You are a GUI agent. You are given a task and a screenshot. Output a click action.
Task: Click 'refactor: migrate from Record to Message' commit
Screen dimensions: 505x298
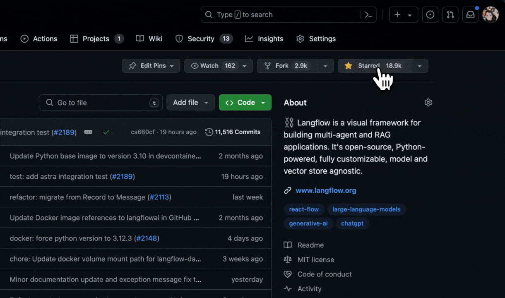pyautogui.click(x=77, y=197)
